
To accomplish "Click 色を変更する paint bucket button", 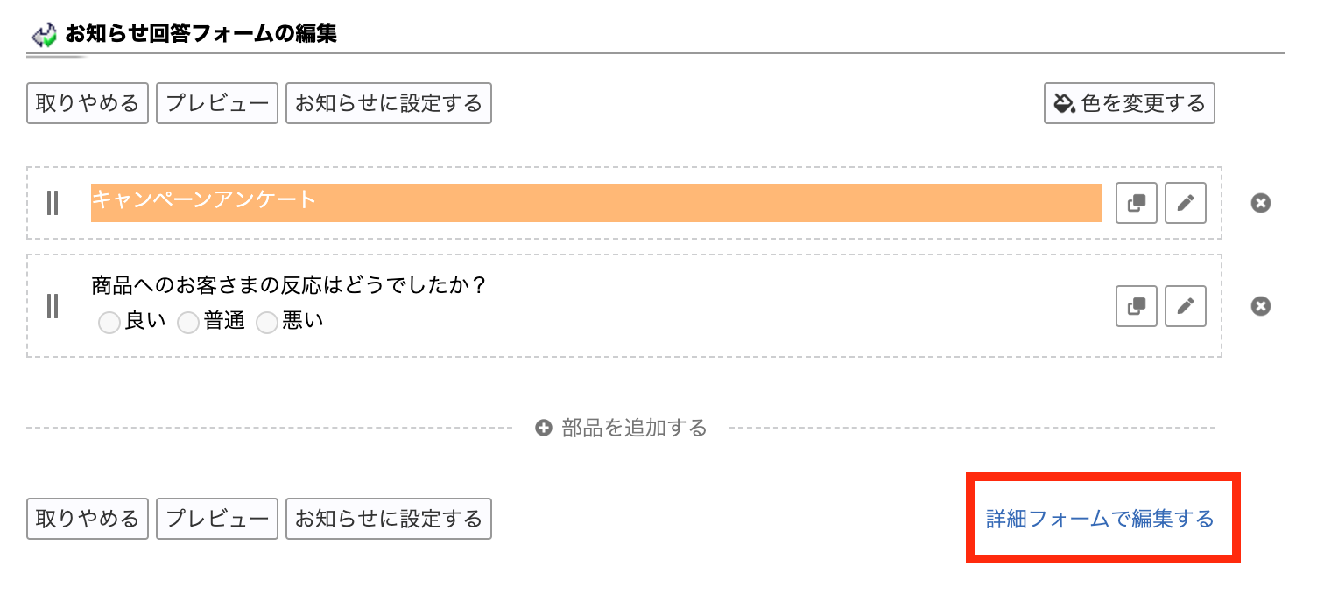I will point(1130,103).
